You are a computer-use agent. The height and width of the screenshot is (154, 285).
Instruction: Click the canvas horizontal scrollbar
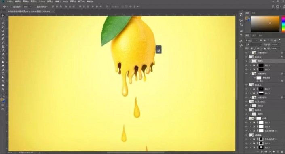coord(135,152)
